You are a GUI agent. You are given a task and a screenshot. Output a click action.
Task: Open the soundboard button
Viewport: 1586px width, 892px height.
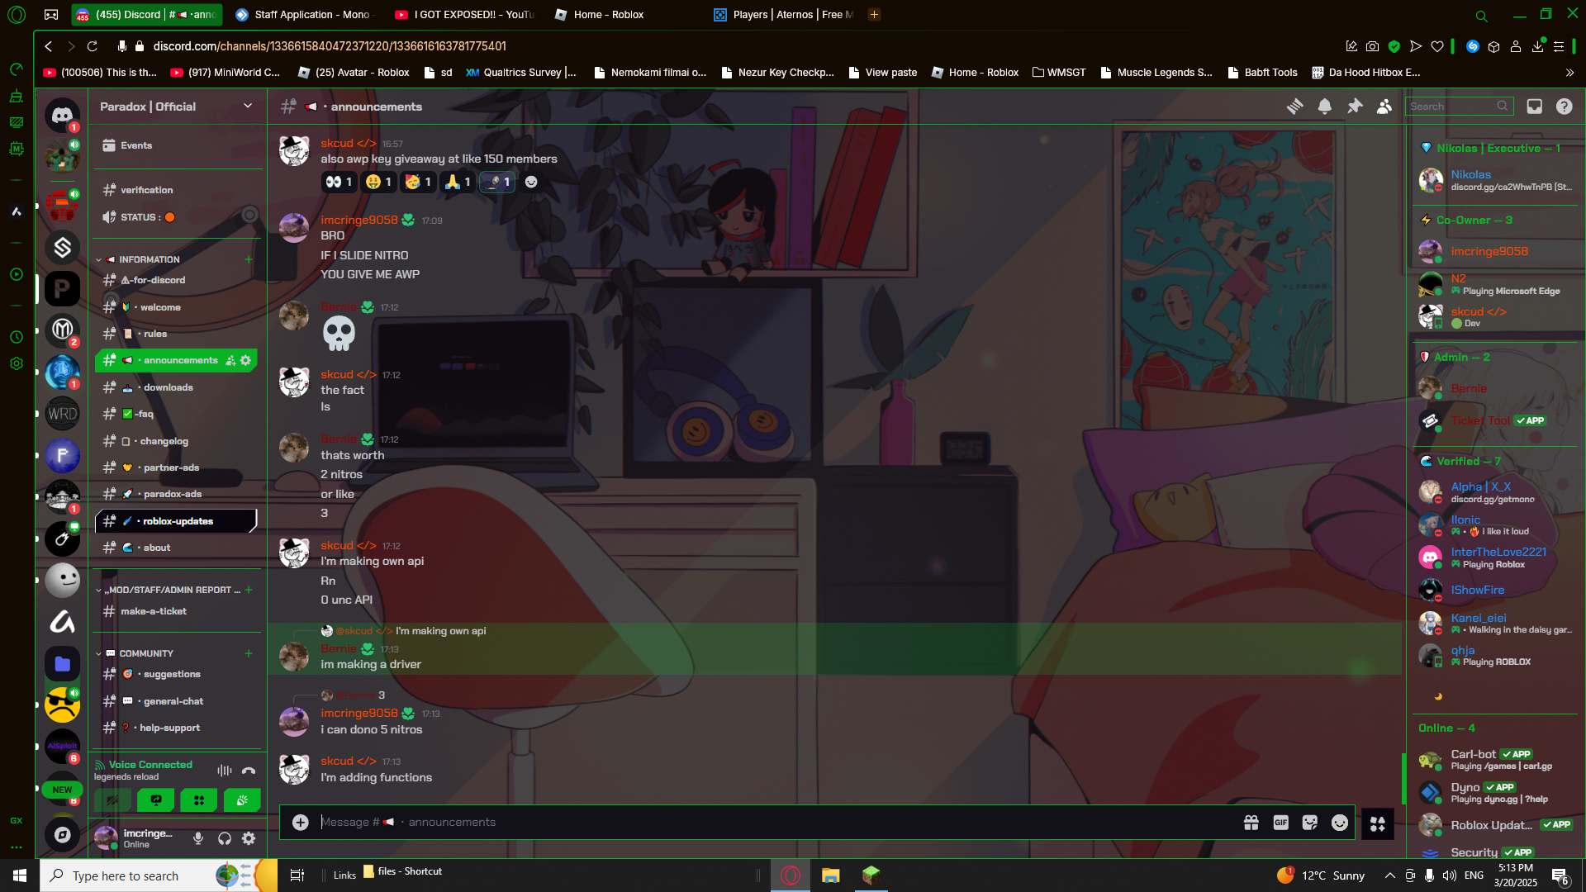point(242,799)
